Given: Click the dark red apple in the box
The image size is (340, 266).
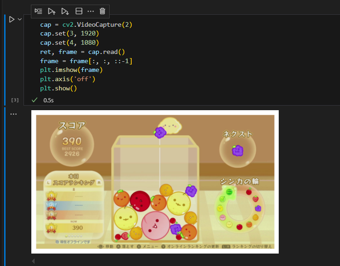Looking at the screenshot, I should pyautogui.click(x=140, y=201).
